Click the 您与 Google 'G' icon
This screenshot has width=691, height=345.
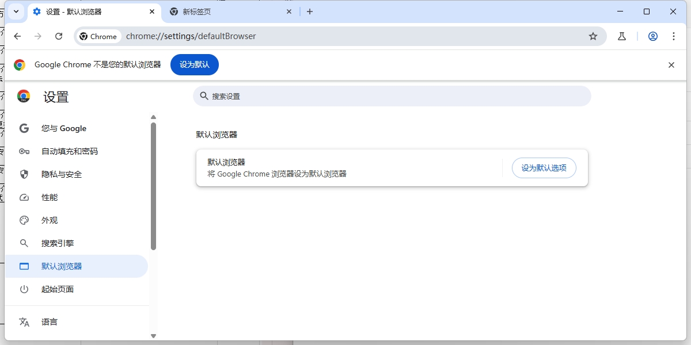[24, 128]
